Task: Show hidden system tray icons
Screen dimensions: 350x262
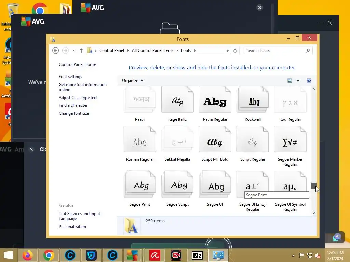Action: point(293,256)
